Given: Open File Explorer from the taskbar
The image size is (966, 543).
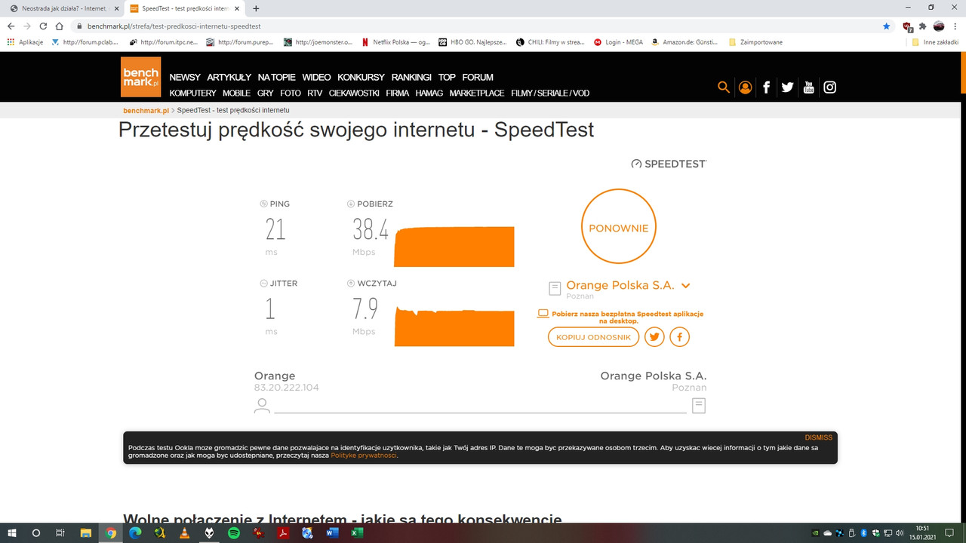Looking at the screenshot, I should point(85,533).
